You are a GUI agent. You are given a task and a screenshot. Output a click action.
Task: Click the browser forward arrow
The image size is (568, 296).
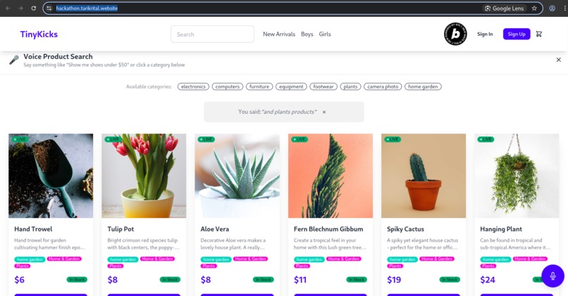(x=20, y=8)
